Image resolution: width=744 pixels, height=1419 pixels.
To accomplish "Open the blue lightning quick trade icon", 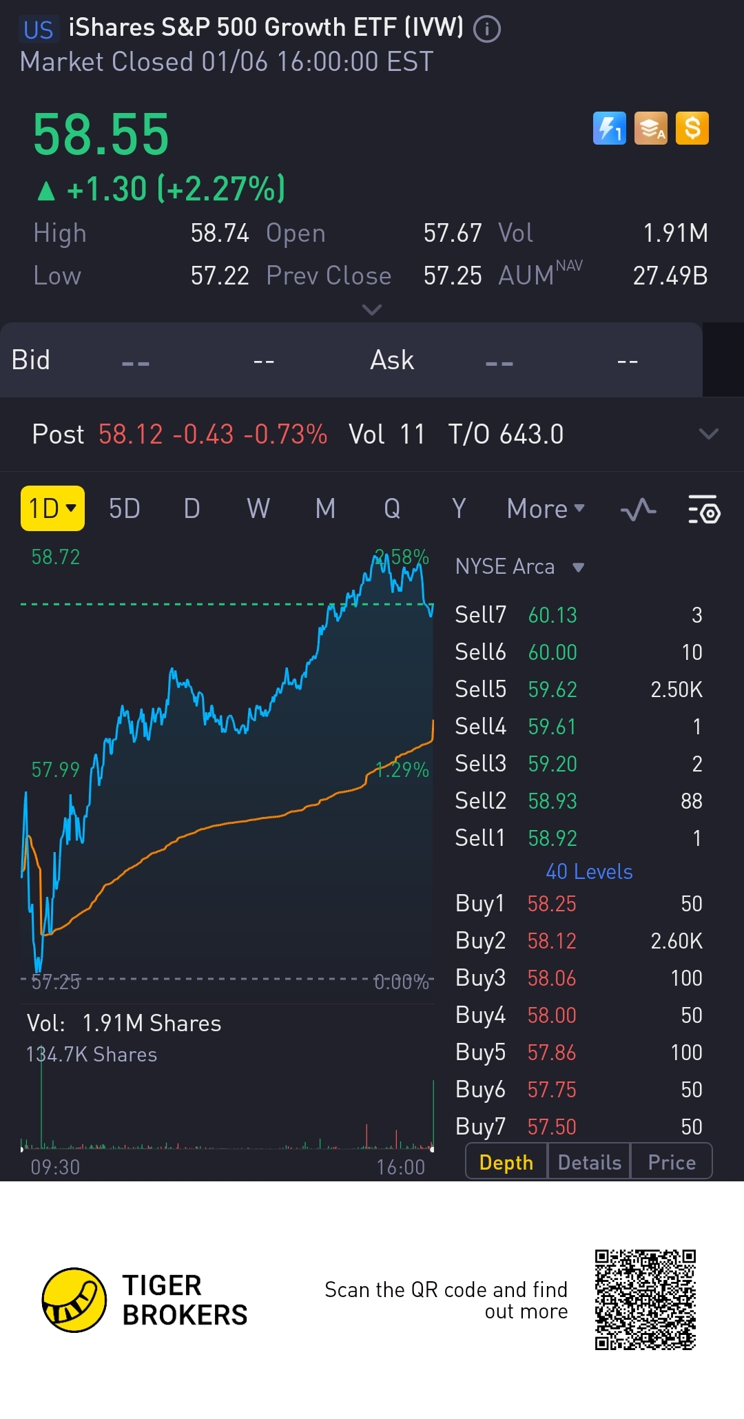I will [610, 128].
